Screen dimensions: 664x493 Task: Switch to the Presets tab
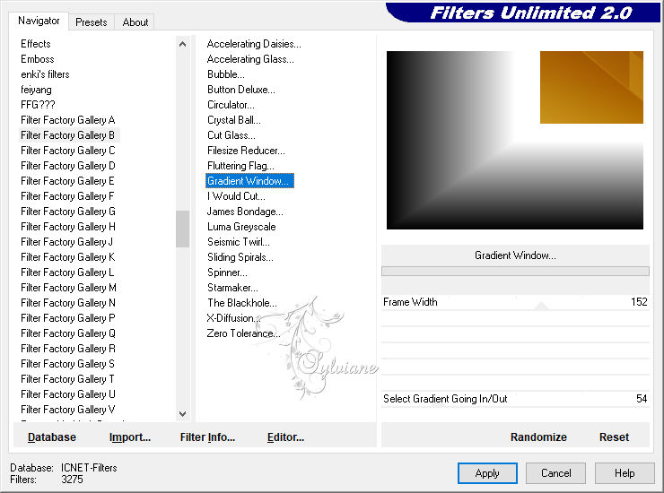coord(91,22)
